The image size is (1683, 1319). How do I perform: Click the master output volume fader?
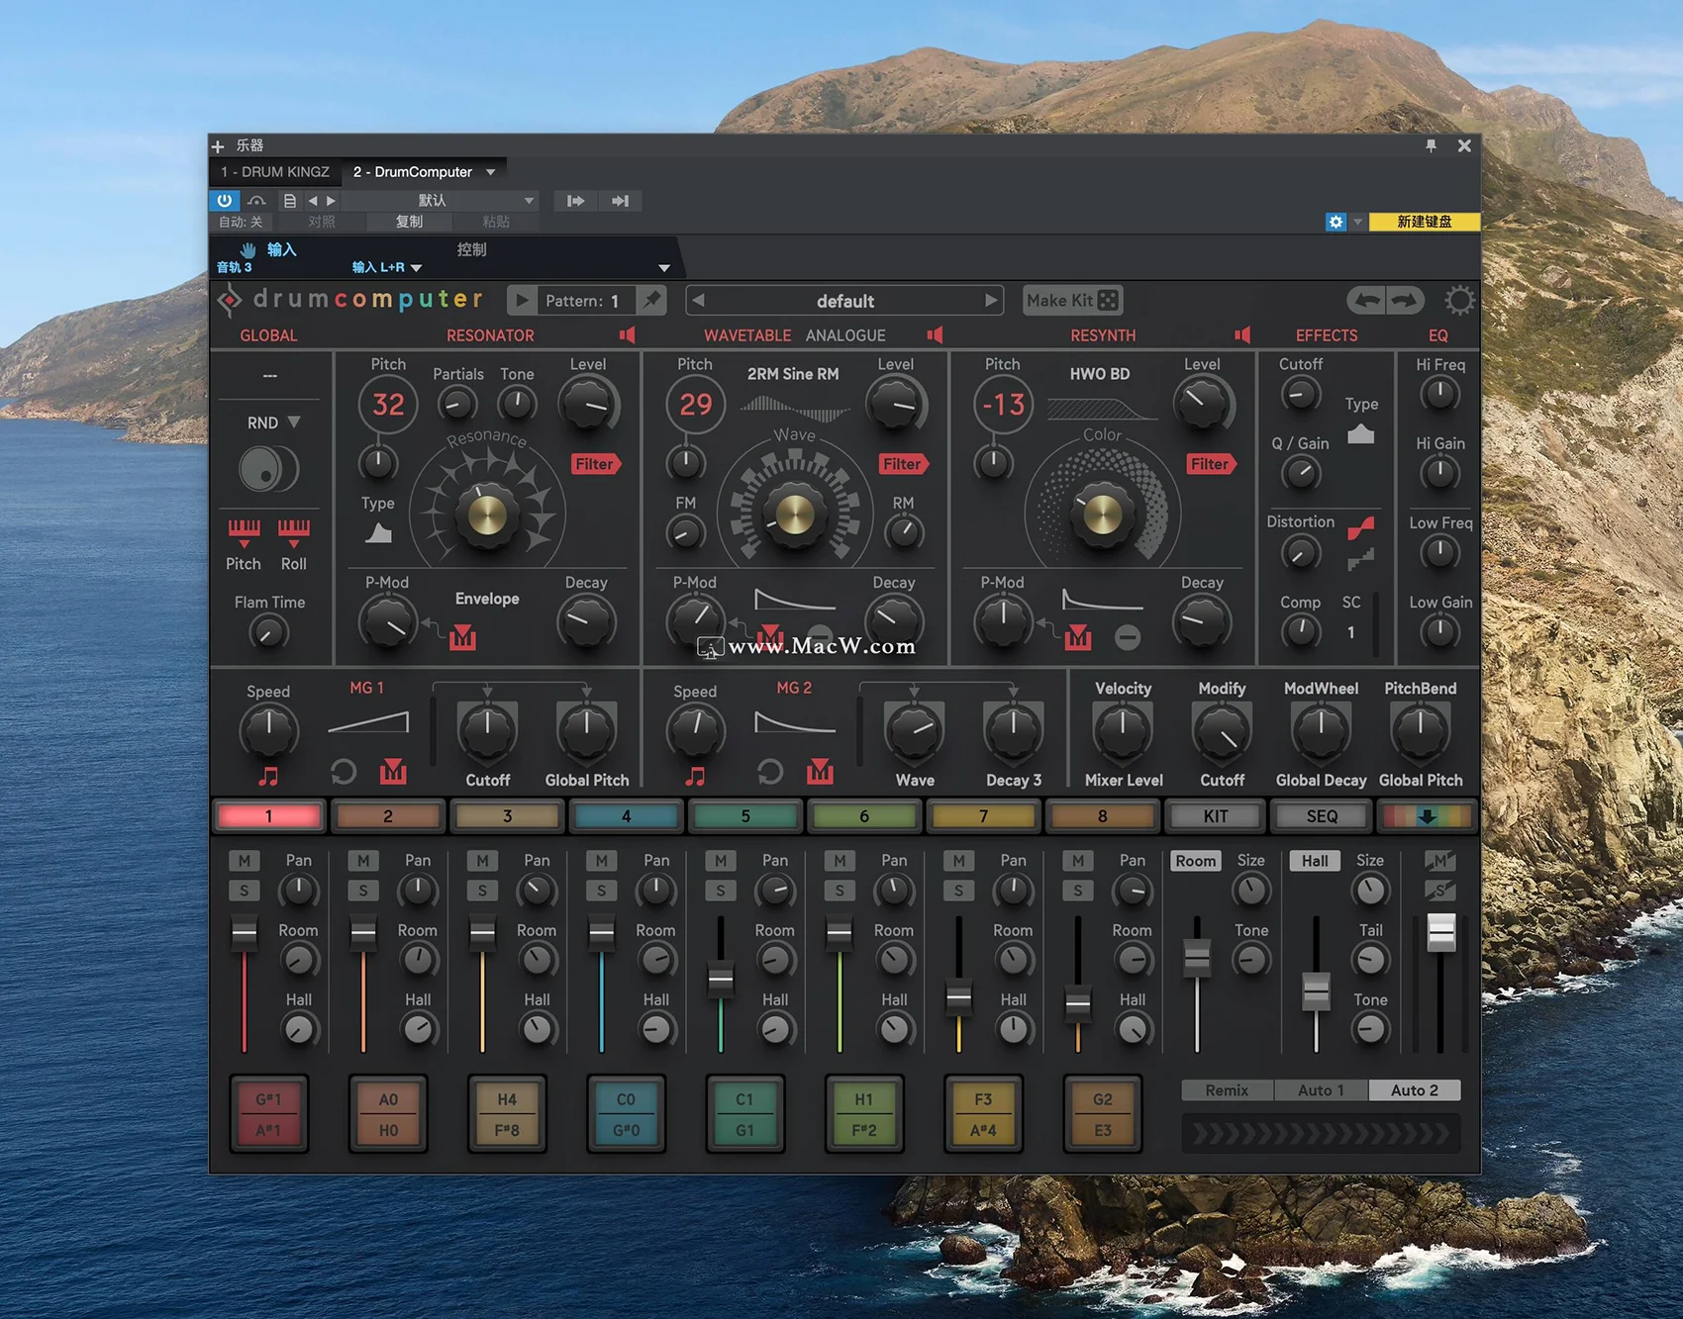coord(1441,932)
